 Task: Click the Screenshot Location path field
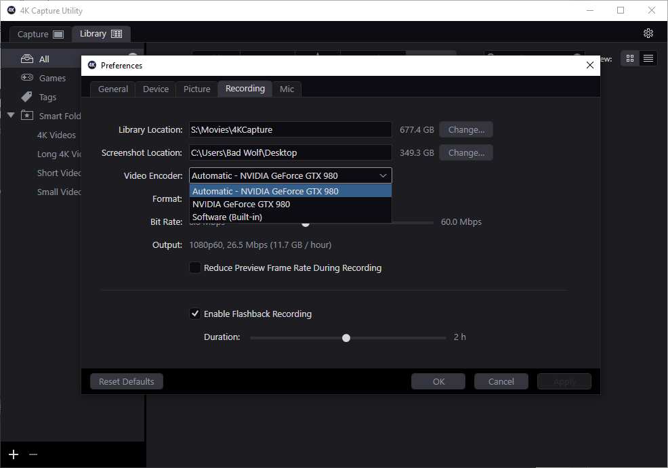(290, 152)
